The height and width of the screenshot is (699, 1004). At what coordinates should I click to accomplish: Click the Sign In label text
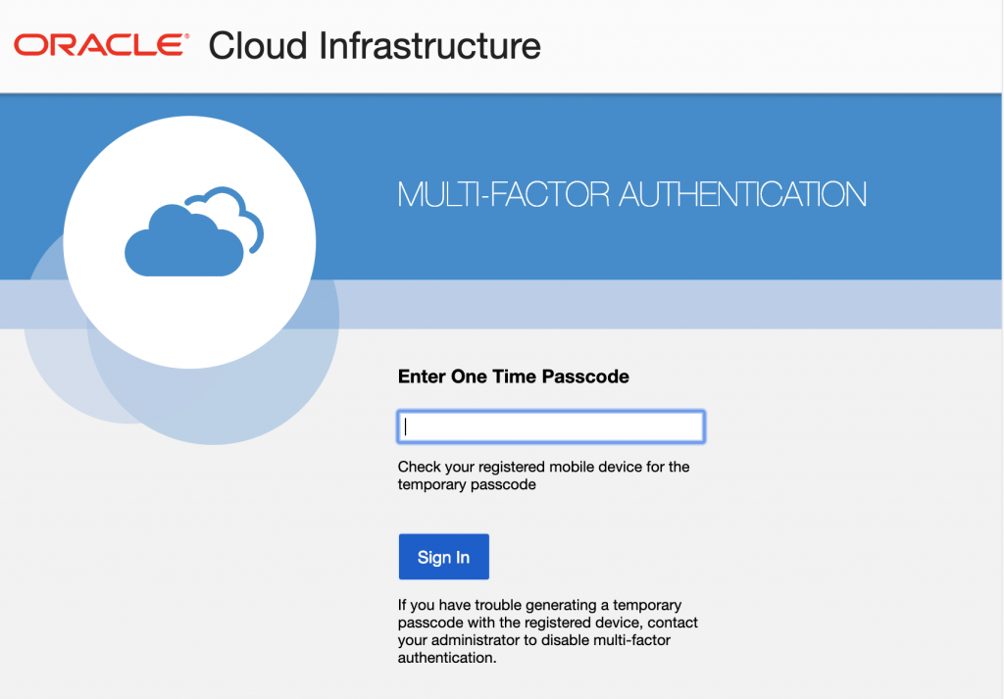point(443,556)
